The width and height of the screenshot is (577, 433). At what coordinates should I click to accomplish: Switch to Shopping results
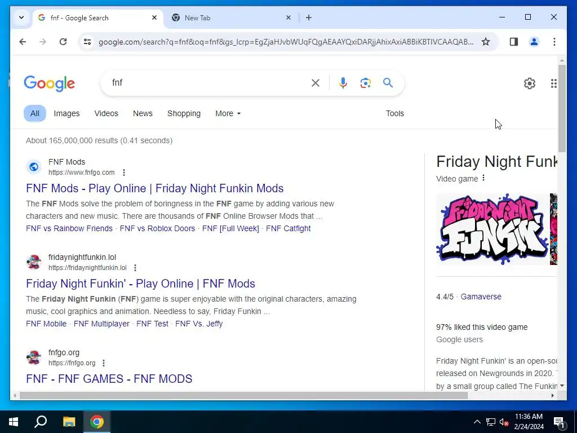184,113
